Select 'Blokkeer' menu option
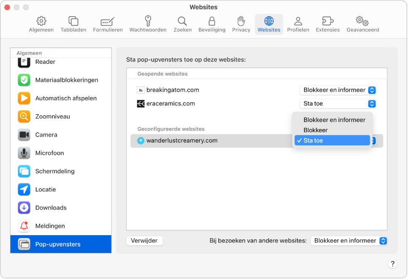The width and height of the screenshot is (408, 279). [x=316, y=130]
